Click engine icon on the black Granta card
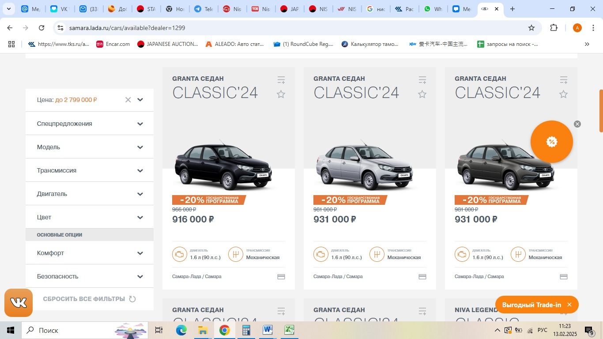This screenshot has width=603, height=339. click(179, 254)
